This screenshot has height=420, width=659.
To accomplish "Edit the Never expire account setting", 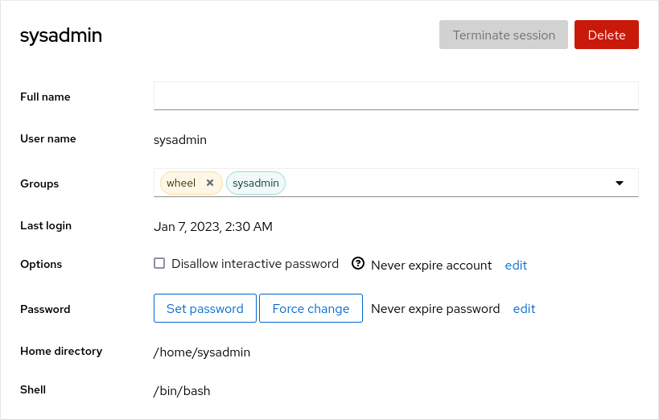I will pos(516,265).
